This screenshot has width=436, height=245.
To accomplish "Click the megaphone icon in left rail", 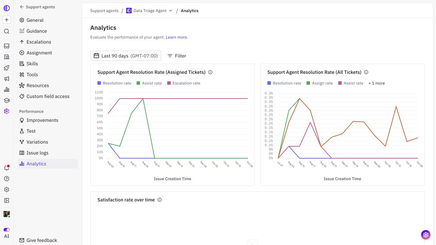I will tap(6, 79).
